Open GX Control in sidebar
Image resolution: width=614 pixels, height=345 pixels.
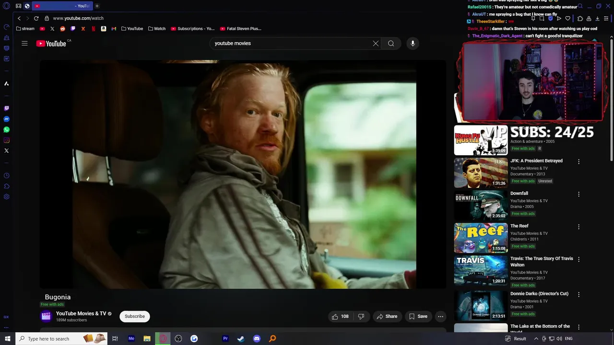6,27
